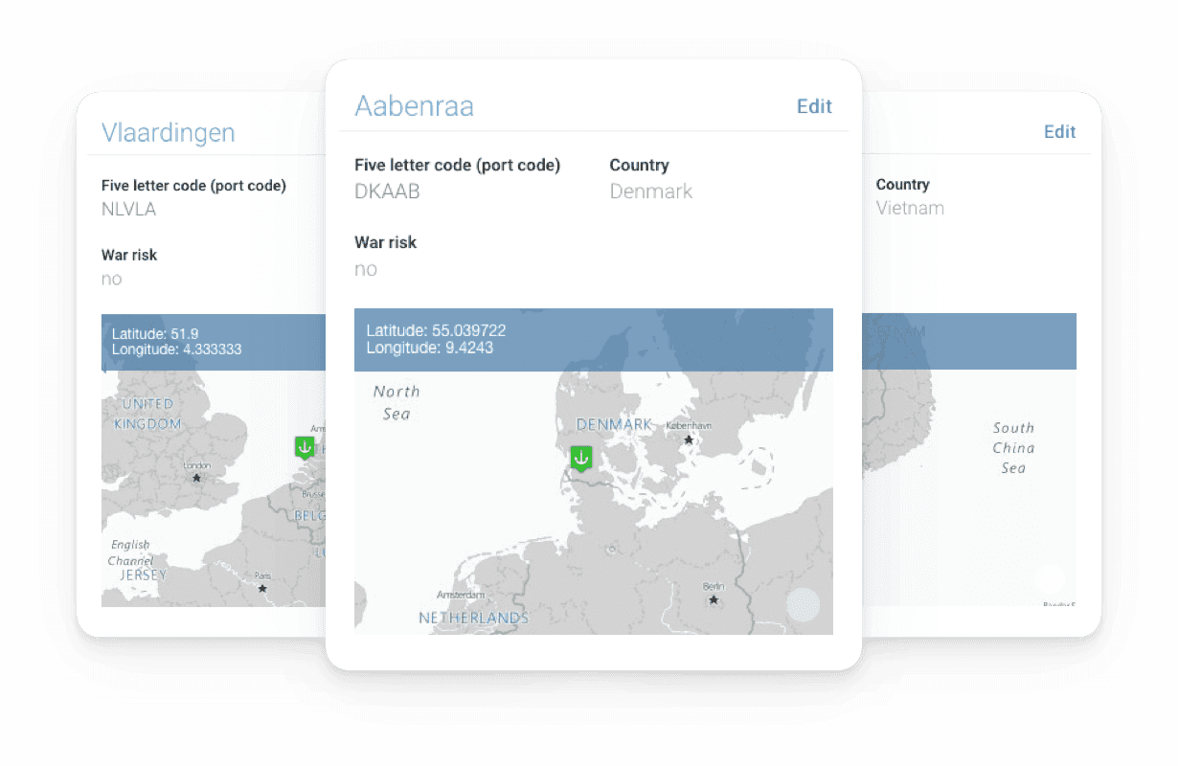Open the Vlaardingen port title
Image resolution: width=1178 pixels, height=766 pixels.
coord(169,132)
